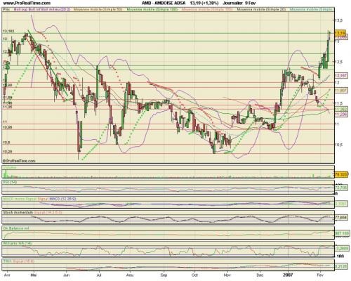The height and width of the screenshot is (281, 351).
Task: Click the Journalier timeframe label
Action: pos(232,3)
